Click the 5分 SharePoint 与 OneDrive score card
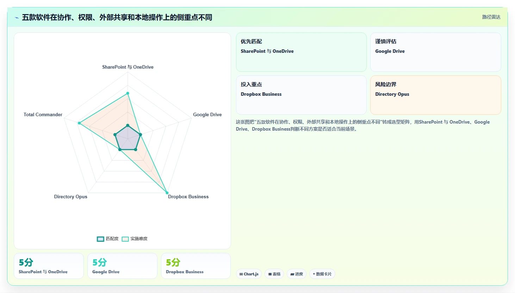Image resolution: width=515 pixels, height=293 pixels. click(x=49, y=266)
